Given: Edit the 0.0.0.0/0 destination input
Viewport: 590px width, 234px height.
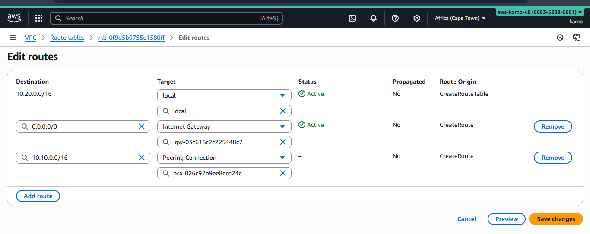Looking at the screenshot, I should (x=82, y=126).
